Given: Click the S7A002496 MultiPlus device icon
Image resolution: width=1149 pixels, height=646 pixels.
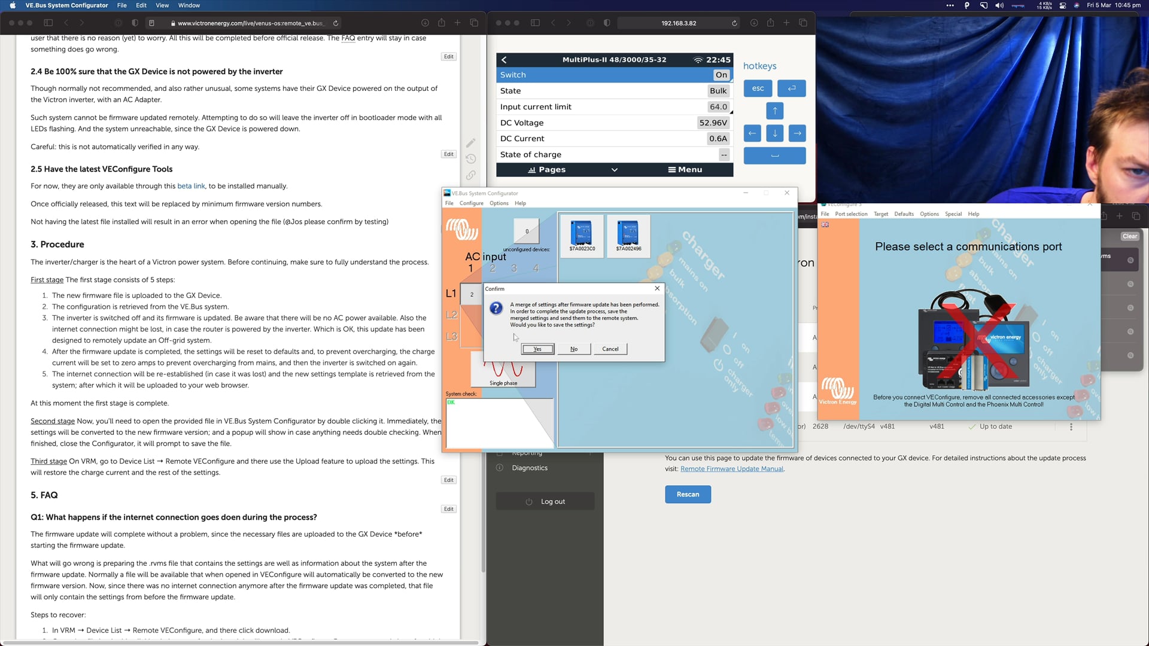Looking at the screenshot, I should click(x=628, y=233).
